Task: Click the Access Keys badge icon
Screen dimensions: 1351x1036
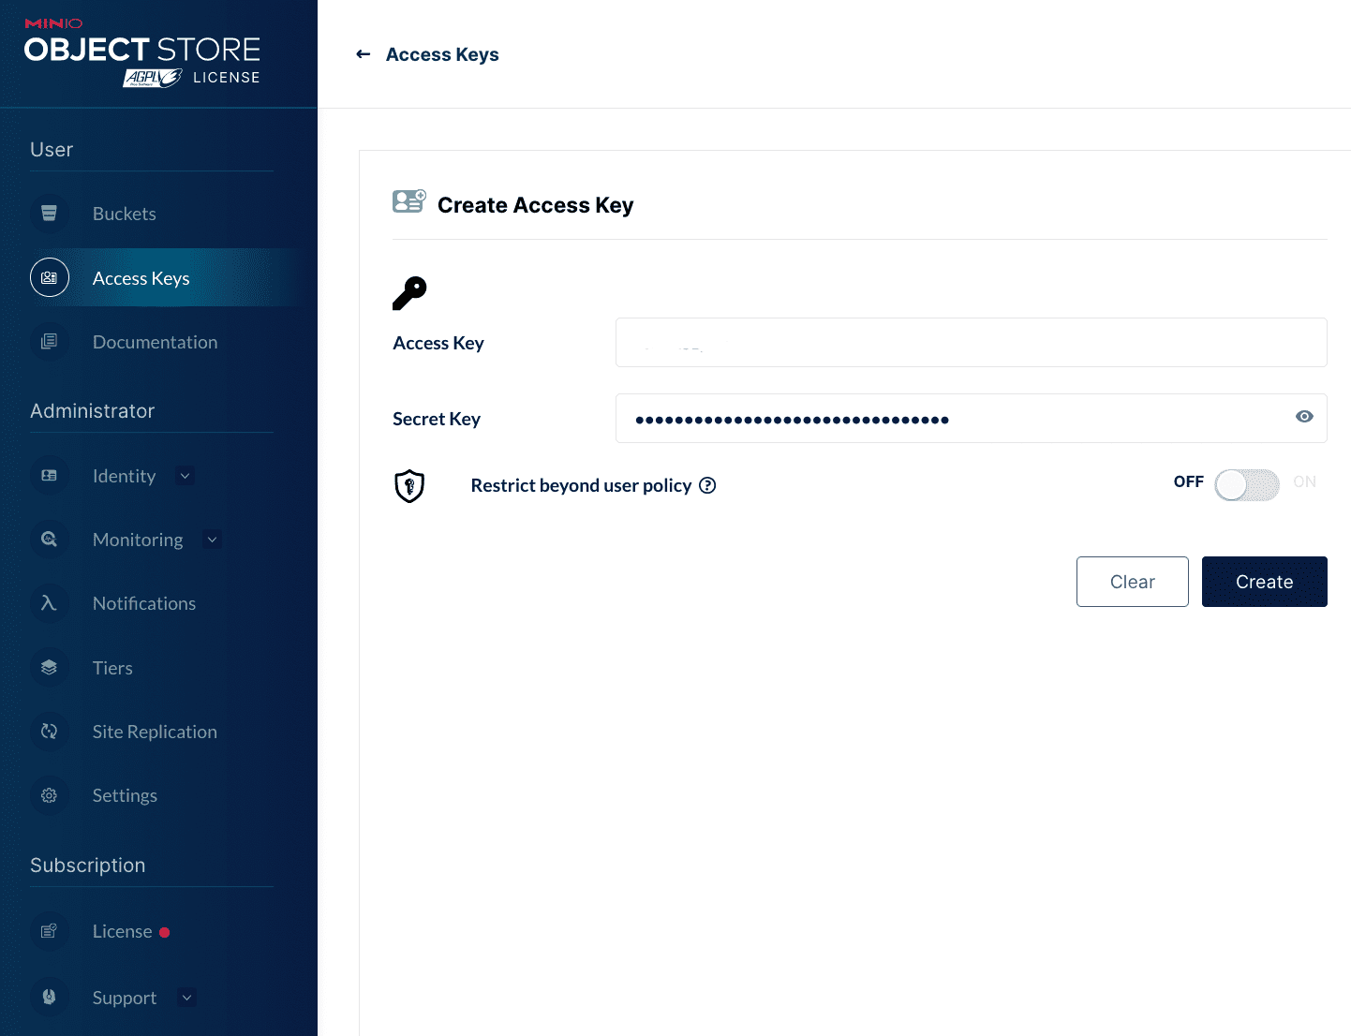Action: click(x=49, y=277)
